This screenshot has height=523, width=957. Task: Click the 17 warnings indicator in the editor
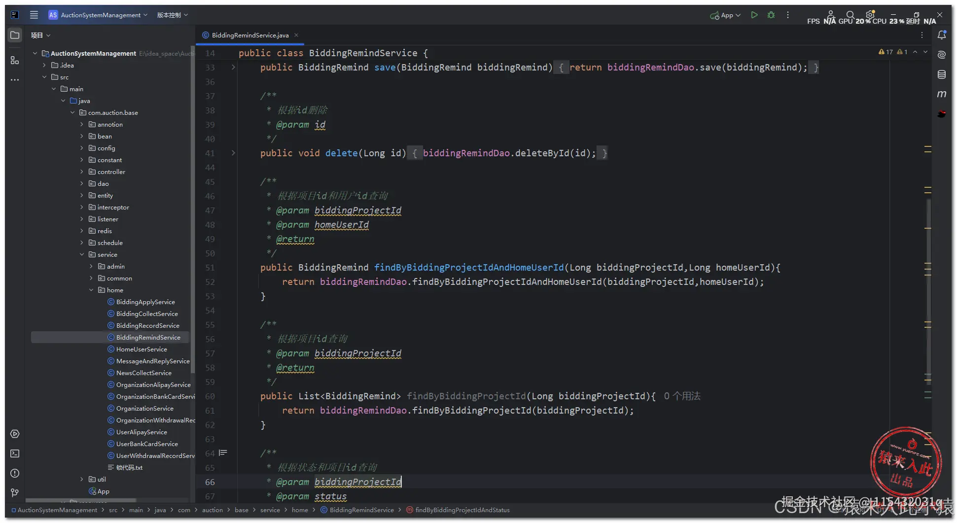click(x=886, y=52)
